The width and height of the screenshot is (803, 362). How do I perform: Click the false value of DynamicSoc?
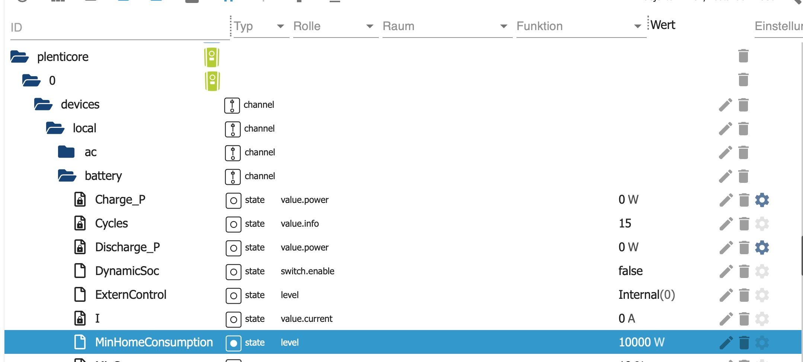630,271
